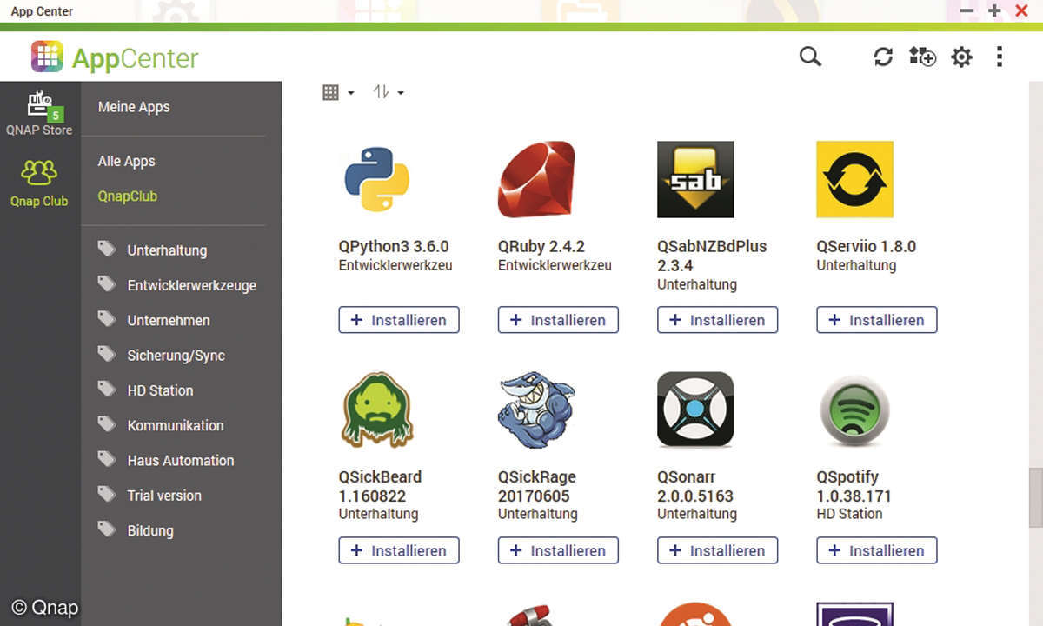Viewport: 1043px width, 626px height.
Task: Click the QSickBeard 1.160822 title
Action: [380, 487]
